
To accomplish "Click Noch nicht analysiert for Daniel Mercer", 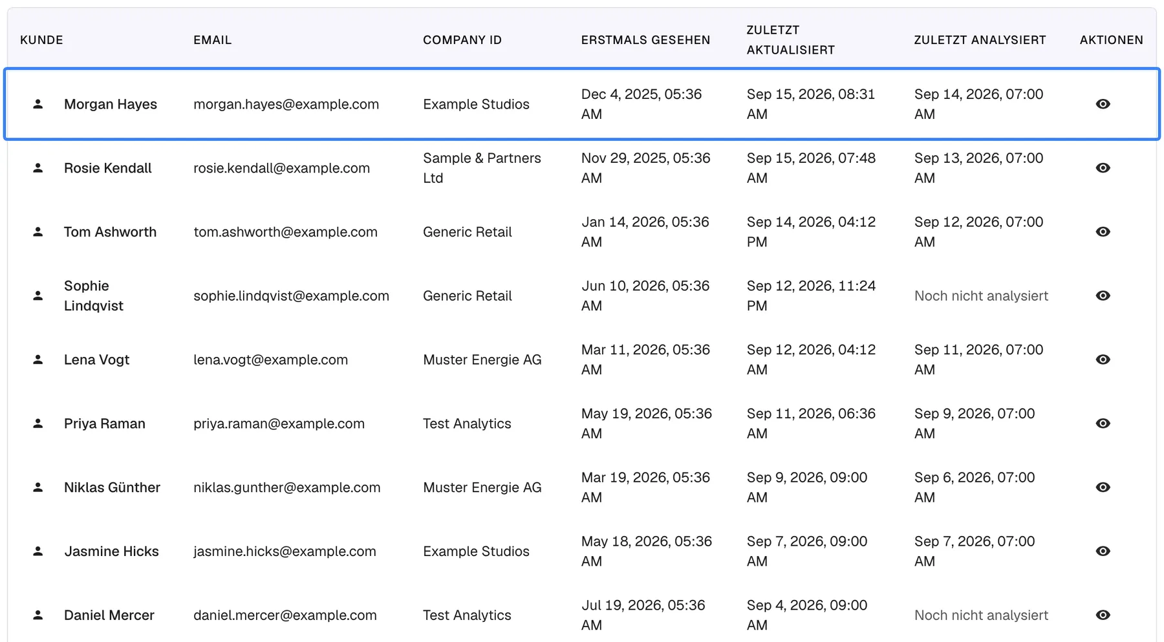I will 981,615.
